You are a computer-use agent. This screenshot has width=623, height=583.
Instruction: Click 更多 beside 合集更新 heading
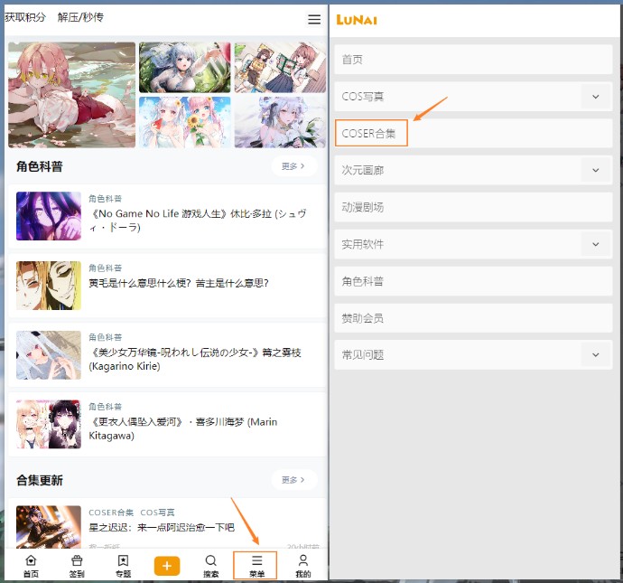(x=293, y=480)
